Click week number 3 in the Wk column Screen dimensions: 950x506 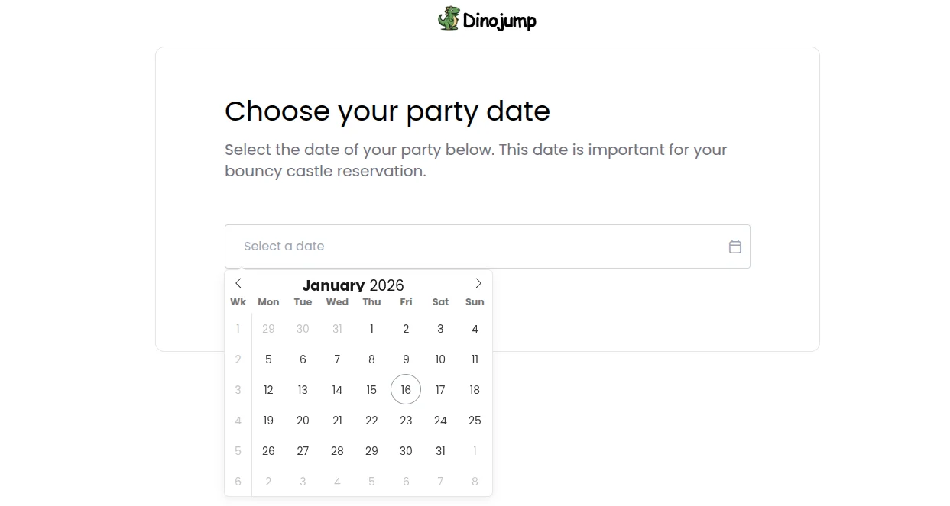[238, 389]
